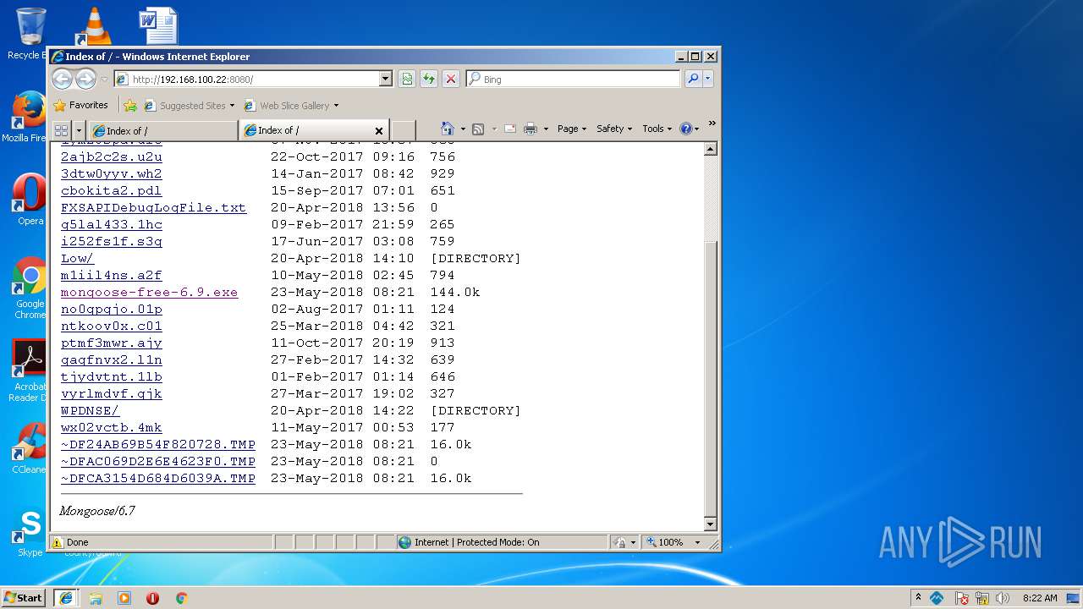Image resolution: width=1083 pixels, height=609 pixels.
Task: Open the Quick Tabs grid icon
Action: coord(61,130)
